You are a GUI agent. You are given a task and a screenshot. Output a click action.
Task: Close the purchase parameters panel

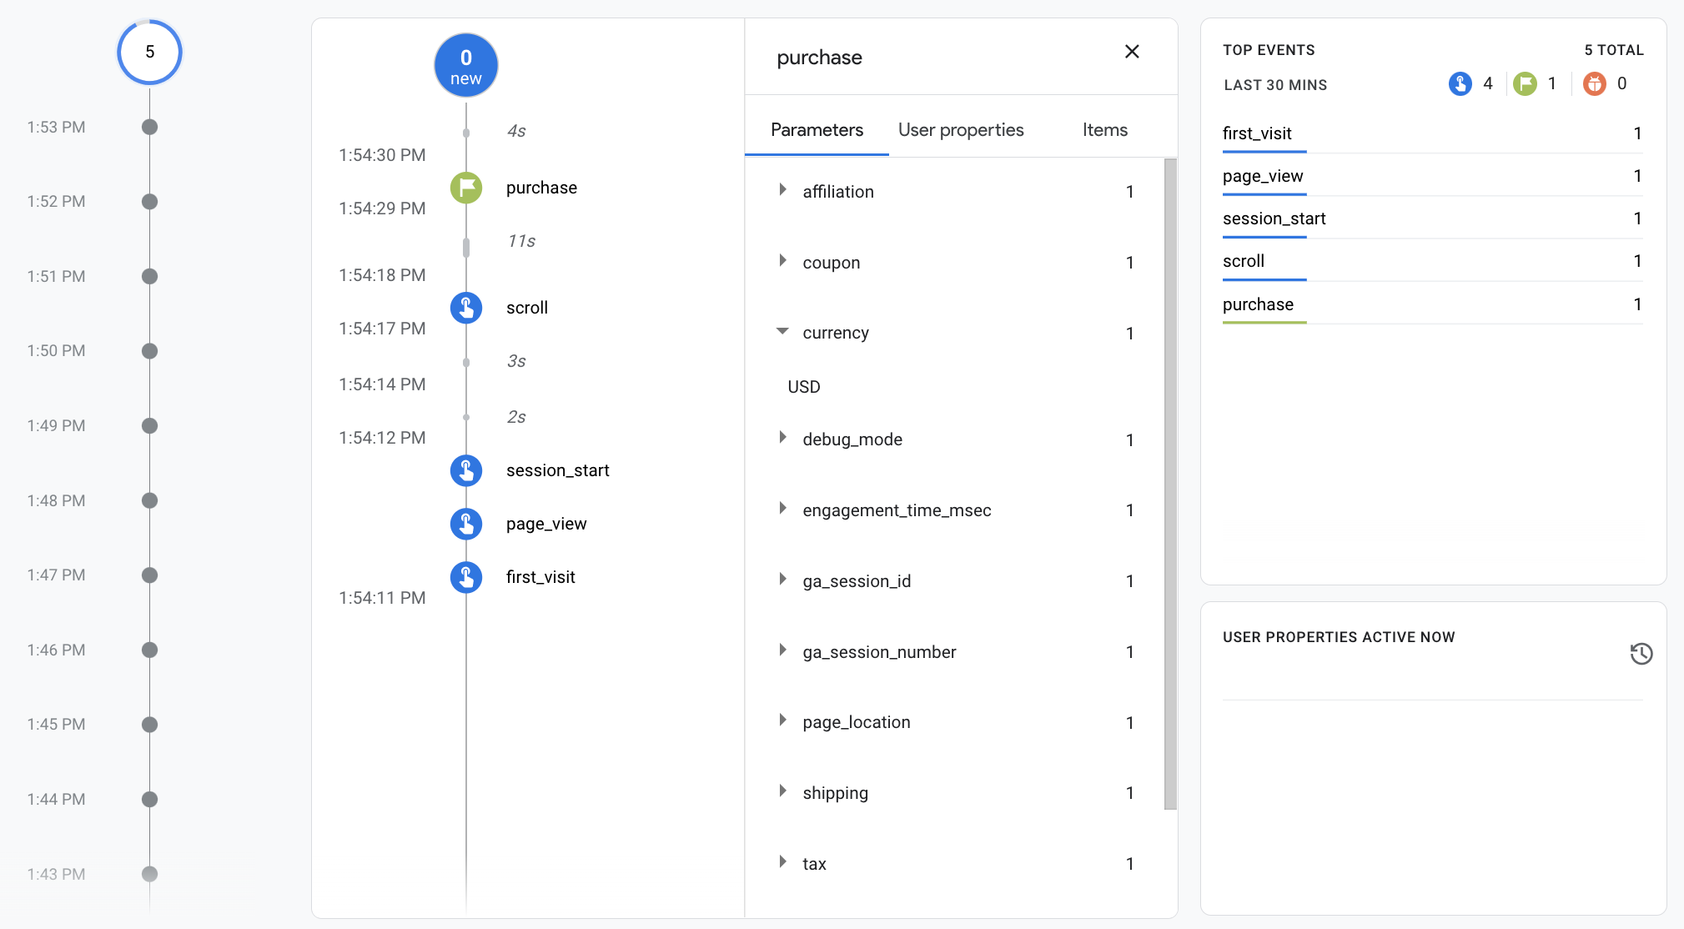[1133, 52]
